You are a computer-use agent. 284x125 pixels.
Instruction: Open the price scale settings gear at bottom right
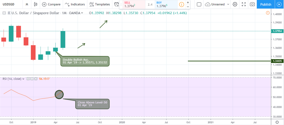(x=277, y=122)
